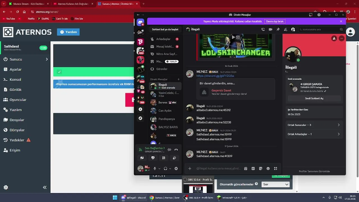Image resolution: width=359 pixels, height=202 pixels.
Task: Click 'Profilin Tamamını Görüntüle'
Action: click(x=314, y=171)
